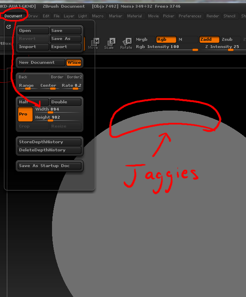This screenshot has width=246, height=297.
Task: Click the Border color swatch
Action: [x=58, y=77]
